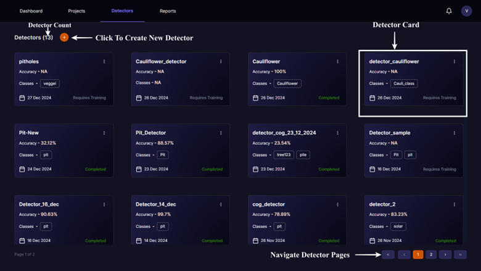Open three-dot menu on pitholes card
The width and height of the screenshot is (481, 271).
click(104, 62)
